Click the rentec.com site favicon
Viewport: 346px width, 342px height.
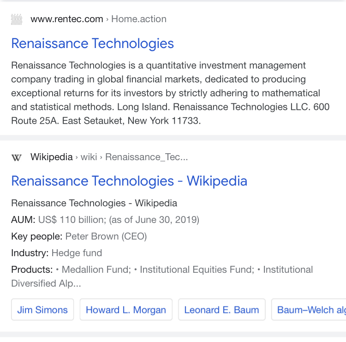(17, 19)
